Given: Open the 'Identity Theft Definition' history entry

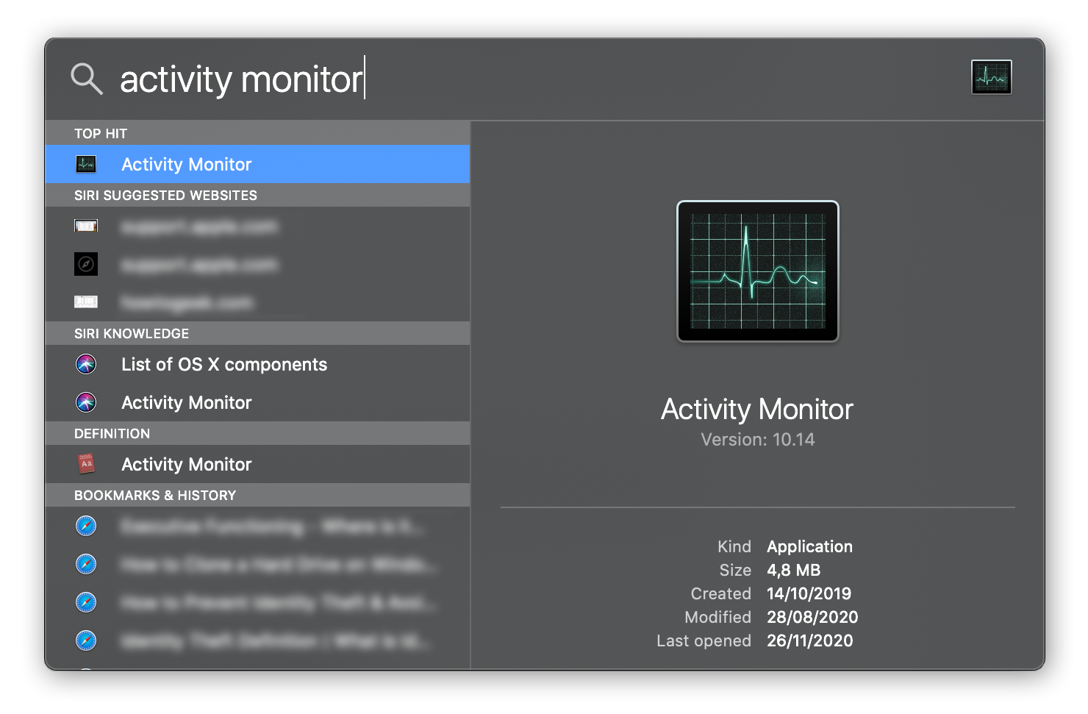Looking at the screenshot, I should pos(275,641).
